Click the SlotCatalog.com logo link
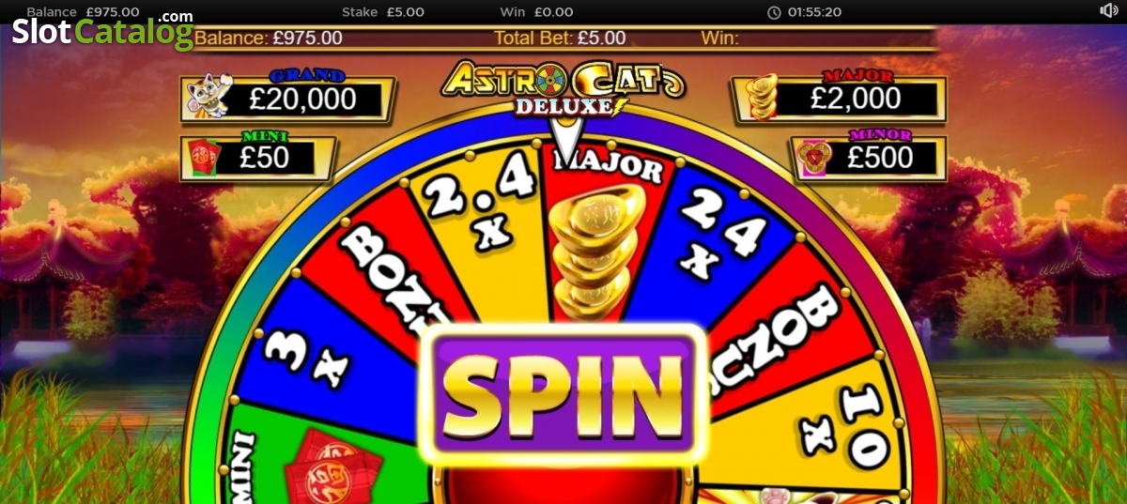Screen dimensions: 1127x504 click(x=102, y=30)
